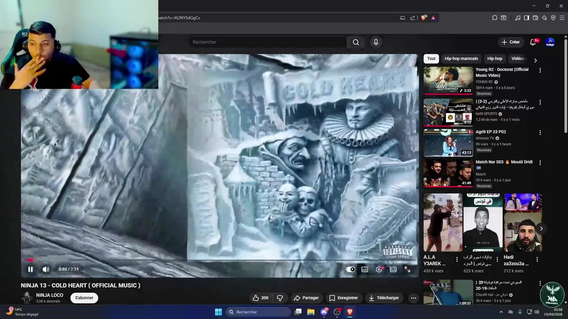Click the share page icon in address bar
The width and height of the screenshot is (568, 319).
[413, 18]
